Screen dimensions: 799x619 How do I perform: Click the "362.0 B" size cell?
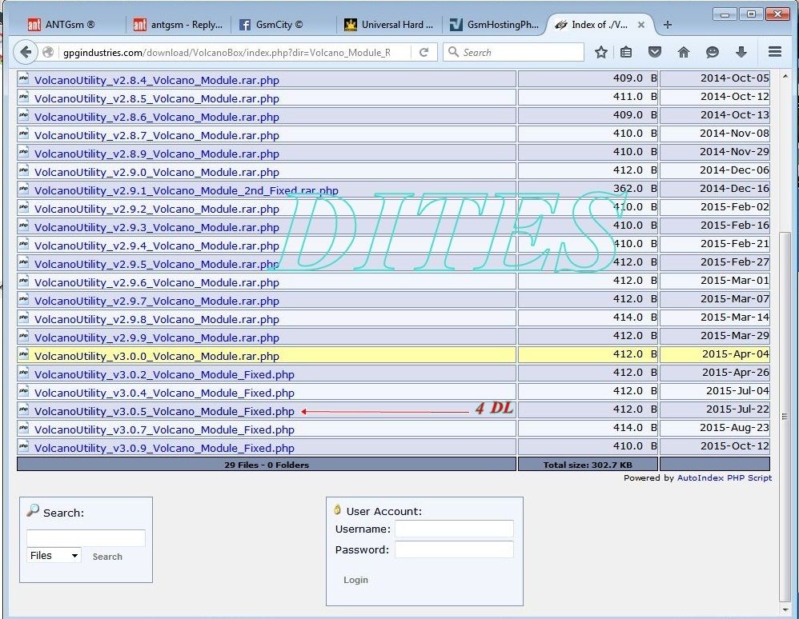click(588, 189)
